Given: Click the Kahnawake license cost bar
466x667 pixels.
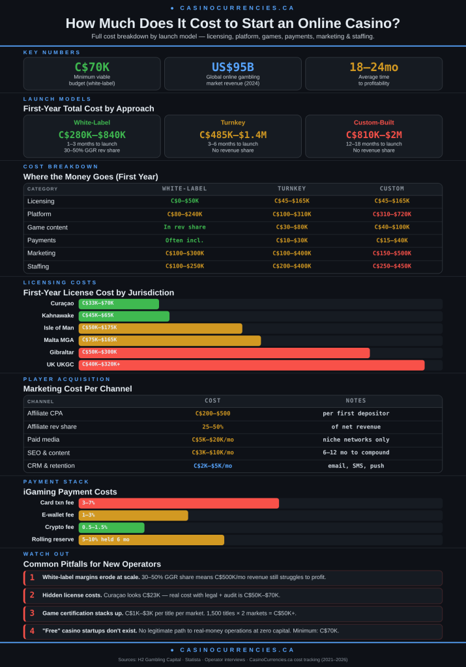Looking at the screenshot, I should pyautogui.click(x=124, y=316).
